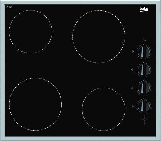Click the top-right large cooking zone
The width and height of the screenshot is (161, 141).
coord(99,36)
